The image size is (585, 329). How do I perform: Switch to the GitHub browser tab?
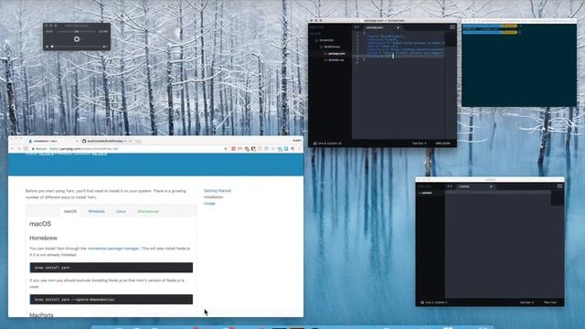106,141
